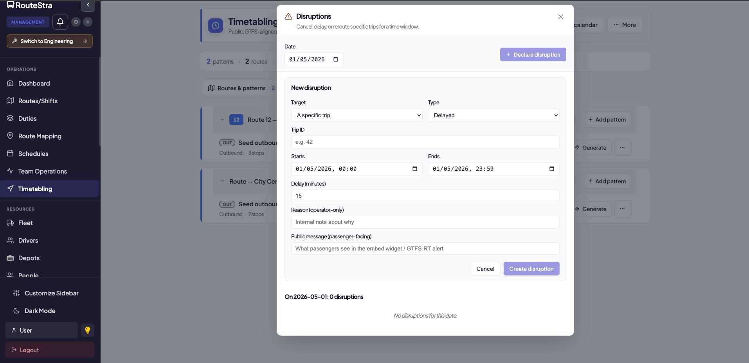This screenshot has width=749, height=363.
Task: Focus the Reason operator-only field
Action: pyautogui.click(x=425, y=222)
